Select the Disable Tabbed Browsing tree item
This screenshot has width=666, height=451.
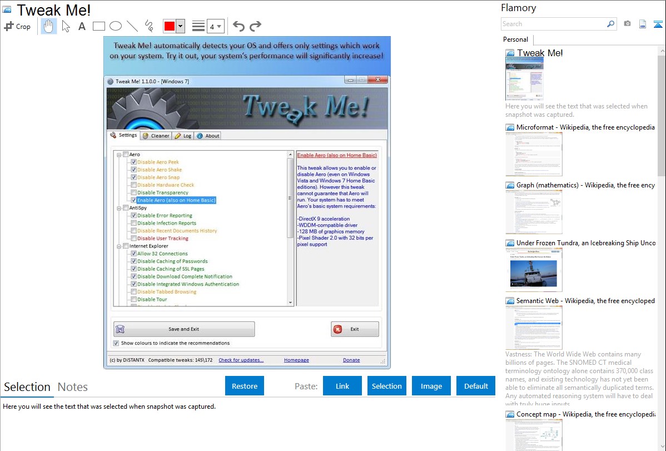(x=167, y=292)
